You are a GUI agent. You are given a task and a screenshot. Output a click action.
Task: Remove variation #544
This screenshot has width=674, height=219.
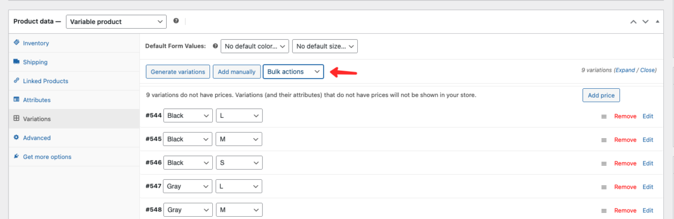625,116
